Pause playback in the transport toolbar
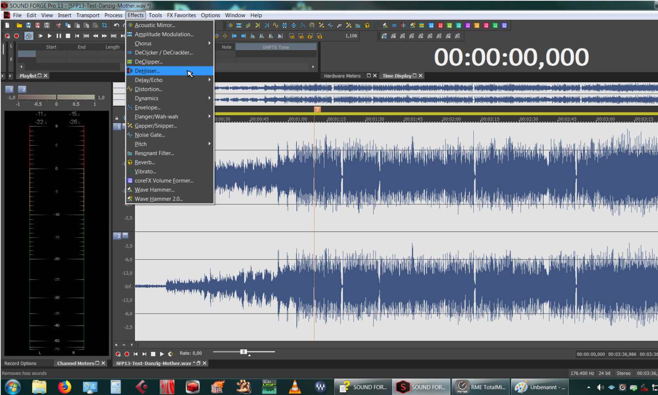The width and height of the screenshot is (658, 395). (x=59, y=36)
